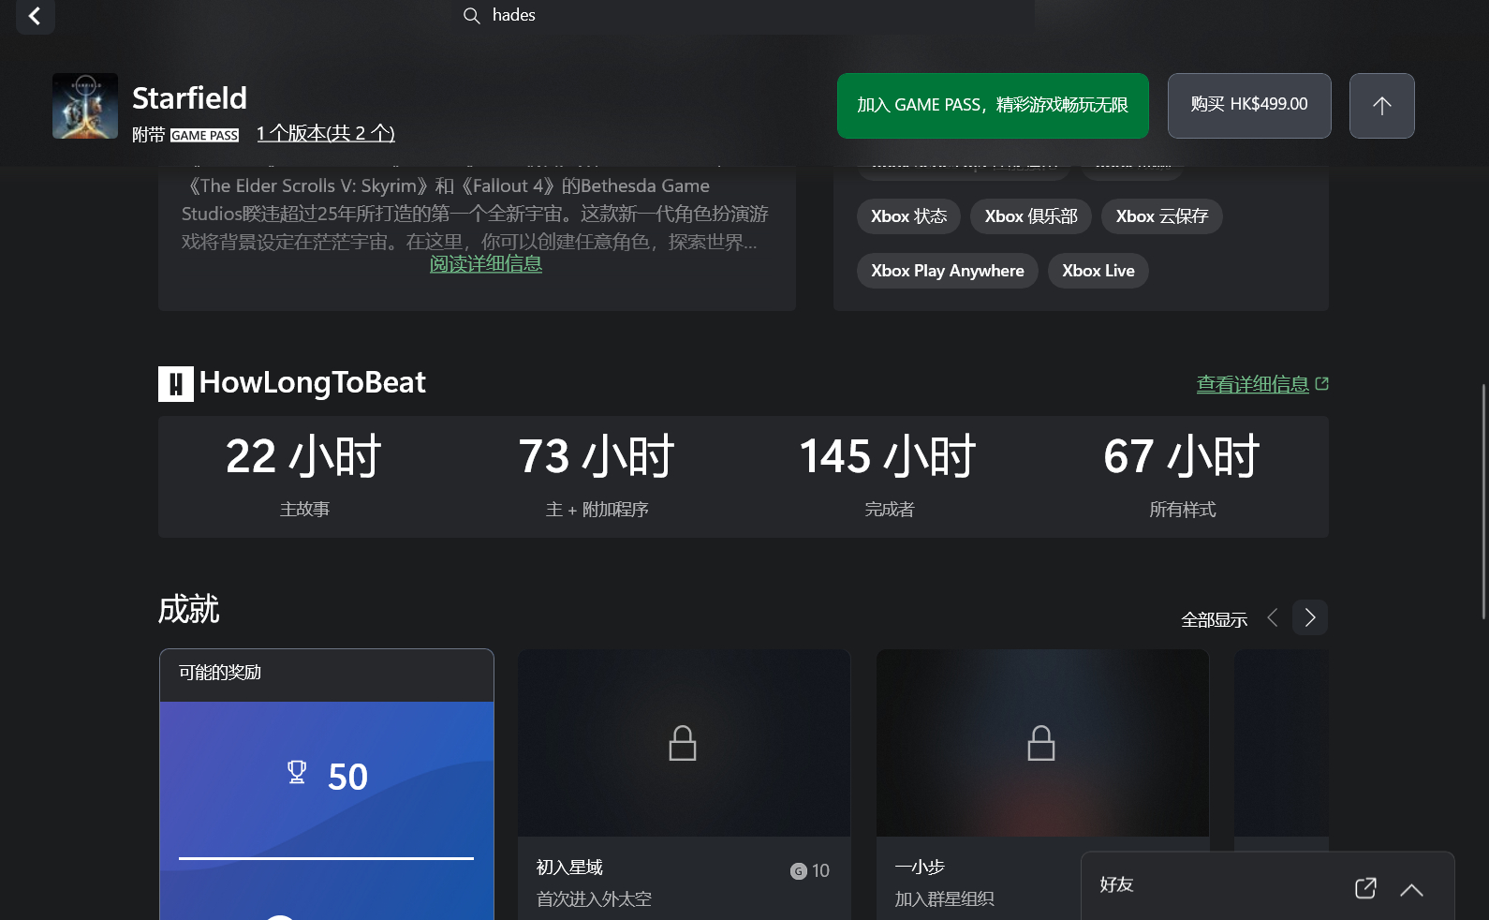Focus the search field containing 'hades'
1489x920 pixels.
[x=744, y=16]
